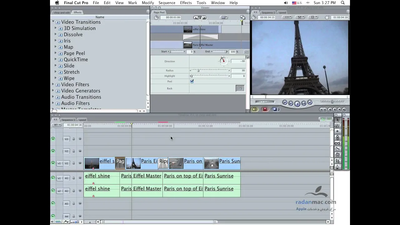
Task: Select Paris Sunrise clip on V1
Action: 222,163
